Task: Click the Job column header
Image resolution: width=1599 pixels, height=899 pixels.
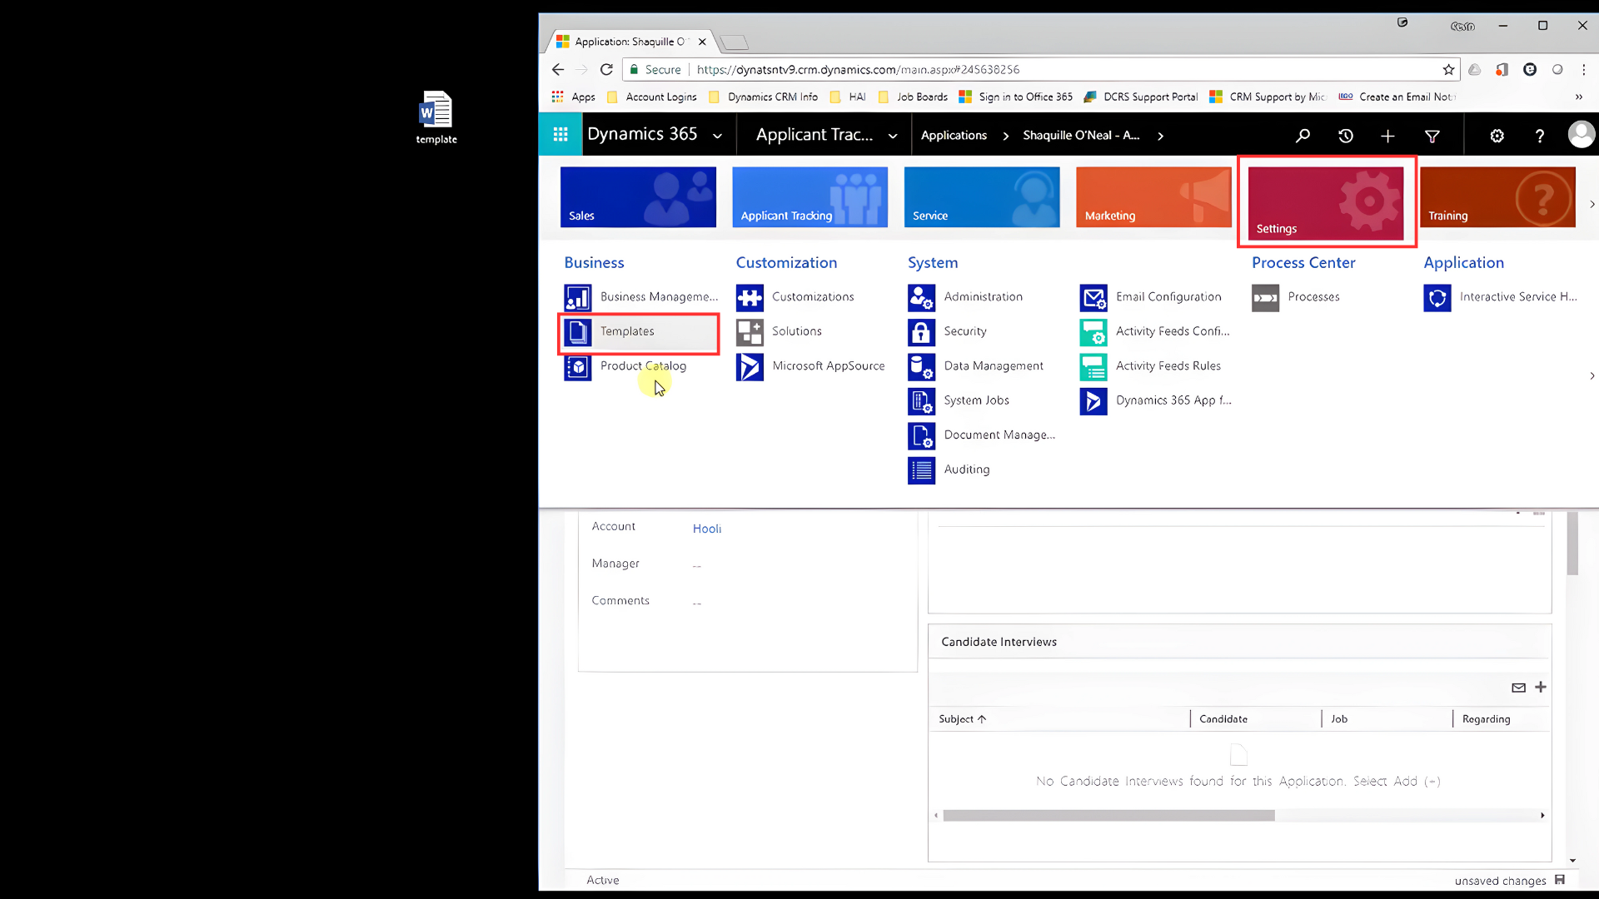Action: (x=1338, y=719)
